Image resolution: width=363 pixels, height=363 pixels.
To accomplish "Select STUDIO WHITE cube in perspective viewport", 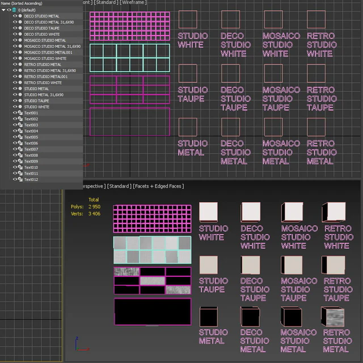I will pos(208,212).
